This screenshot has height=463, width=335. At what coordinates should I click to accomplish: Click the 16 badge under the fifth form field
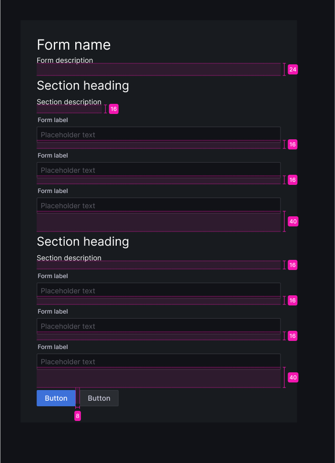click(293, 336)
